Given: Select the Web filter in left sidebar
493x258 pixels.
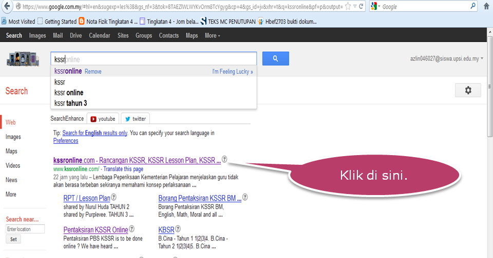Looking at the screenshot, I should pyautogui.click(x=10, y=122).
